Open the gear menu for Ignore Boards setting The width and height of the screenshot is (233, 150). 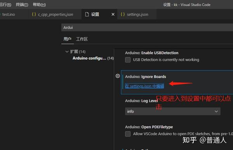click(x=118, y=76)
